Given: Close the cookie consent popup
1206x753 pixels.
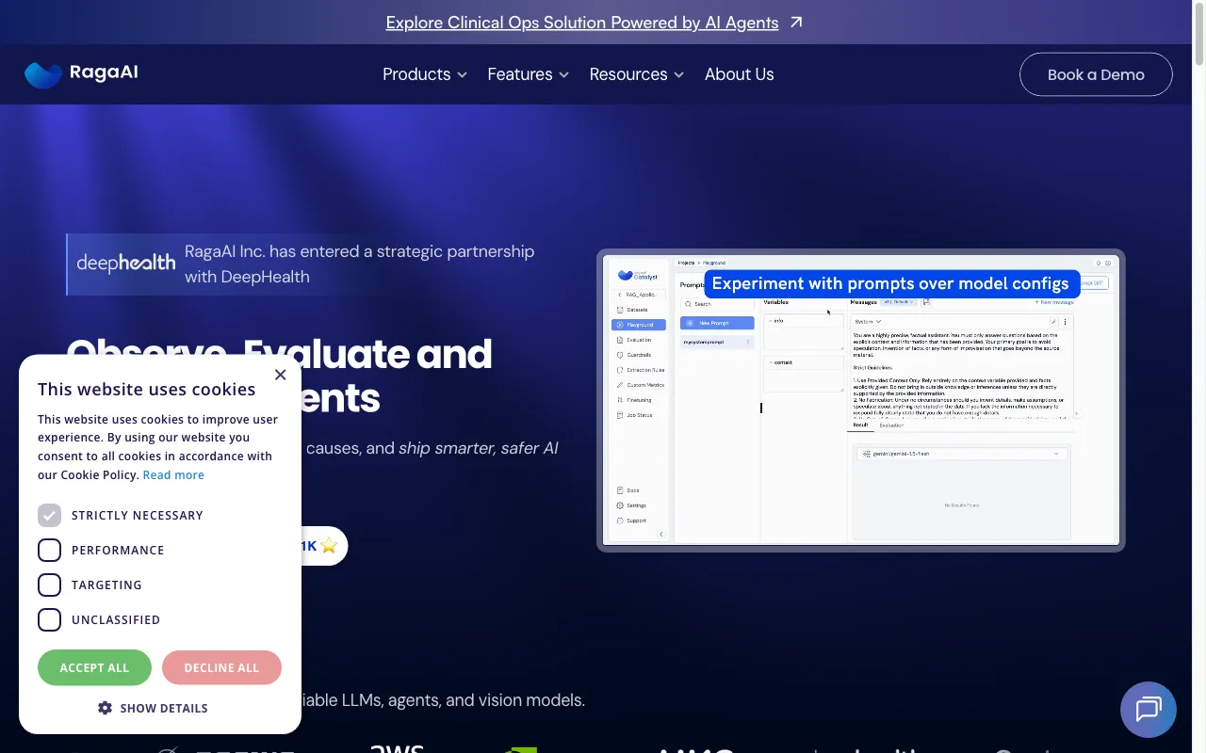Looking at the screenshot, I should pos(280,375).
